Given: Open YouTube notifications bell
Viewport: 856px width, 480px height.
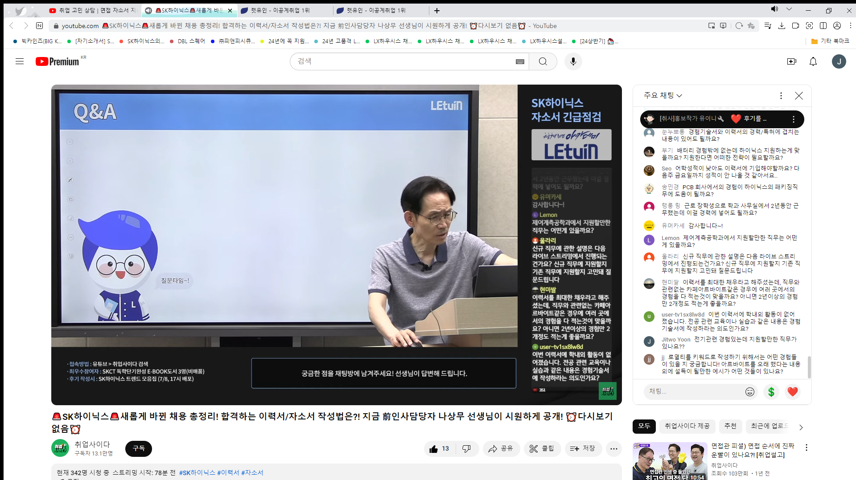Looking at the screenshot, I should click(813, 61).
